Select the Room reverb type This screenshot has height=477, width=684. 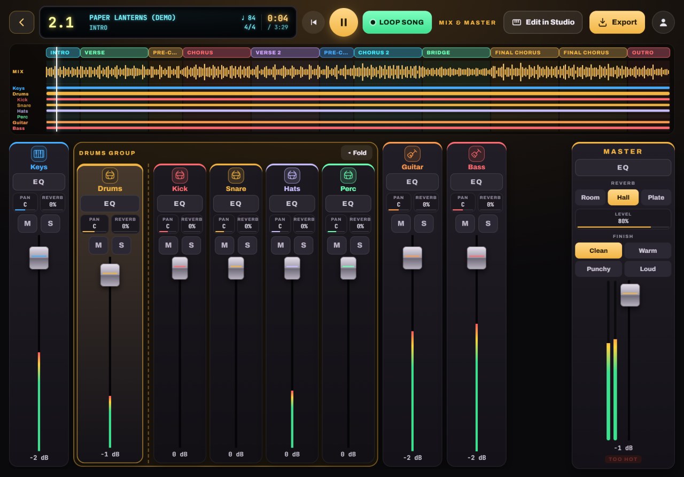(x=590, y=197)
